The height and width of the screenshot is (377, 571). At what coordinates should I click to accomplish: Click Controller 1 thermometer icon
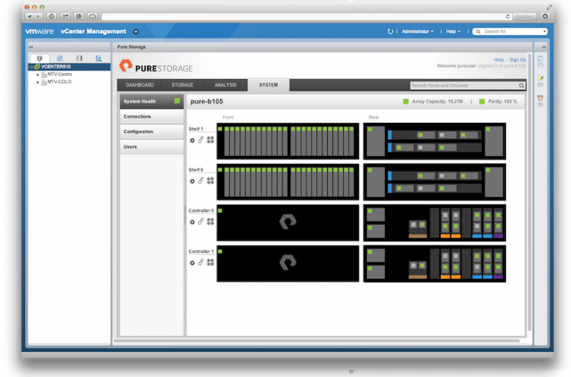point(201,262)
